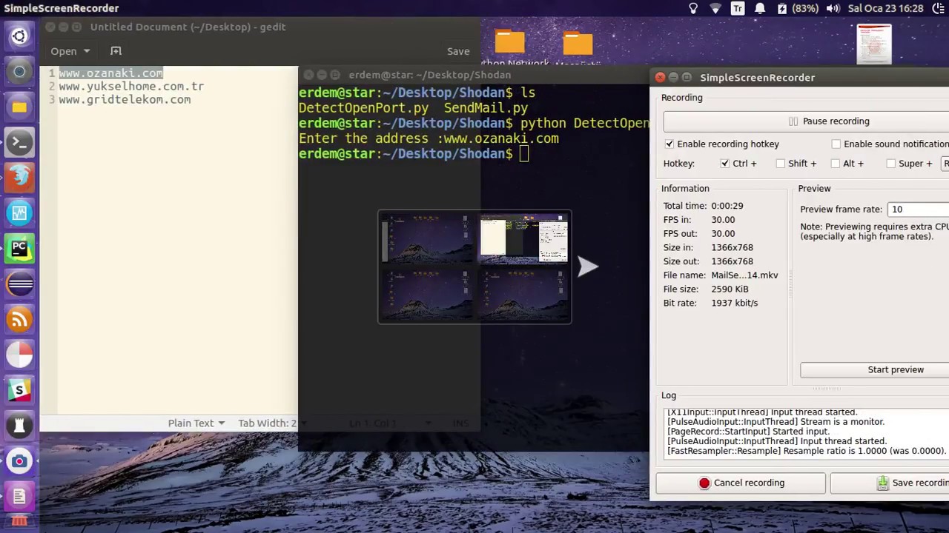Click the Open button in gedit
Viewport: 949px width, 533px height.
[x=64, y=51]
